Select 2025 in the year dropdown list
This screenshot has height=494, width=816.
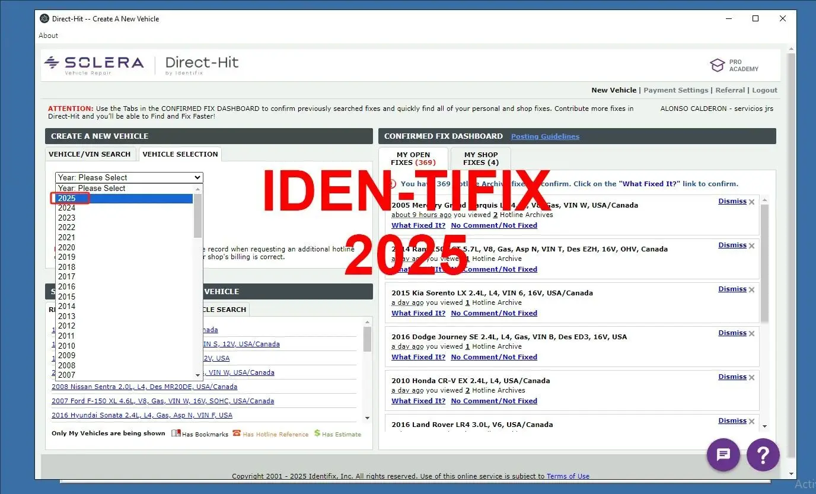tap(67, 198)
